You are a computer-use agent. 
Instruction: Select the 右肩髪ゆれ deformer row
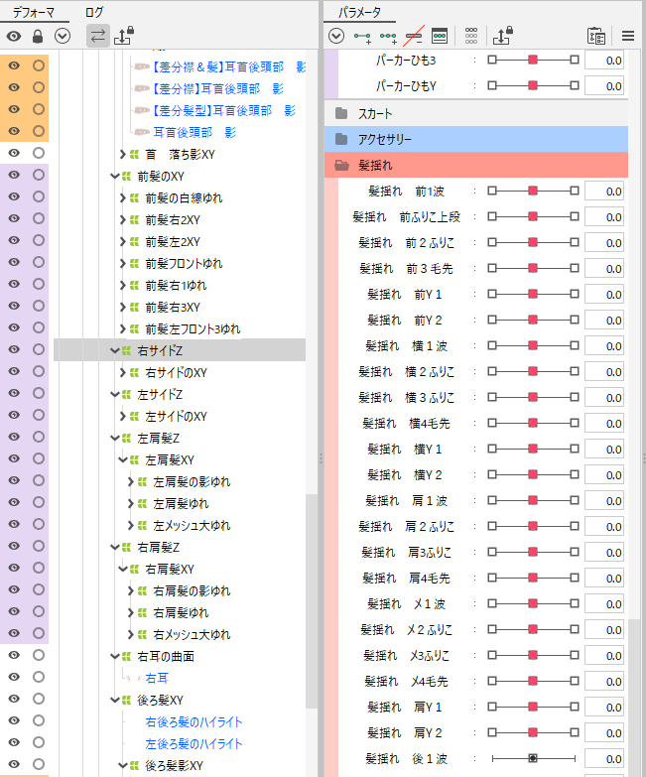pyautogui.click(x=181, y=613)
